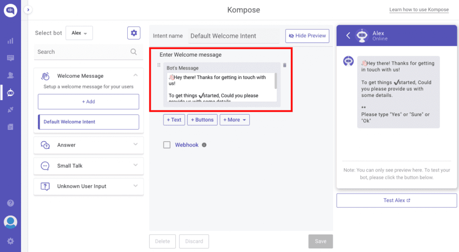Open the bot integration icon in sidebar
Viewport: 459px width, 252px height.
coord(10,93)
